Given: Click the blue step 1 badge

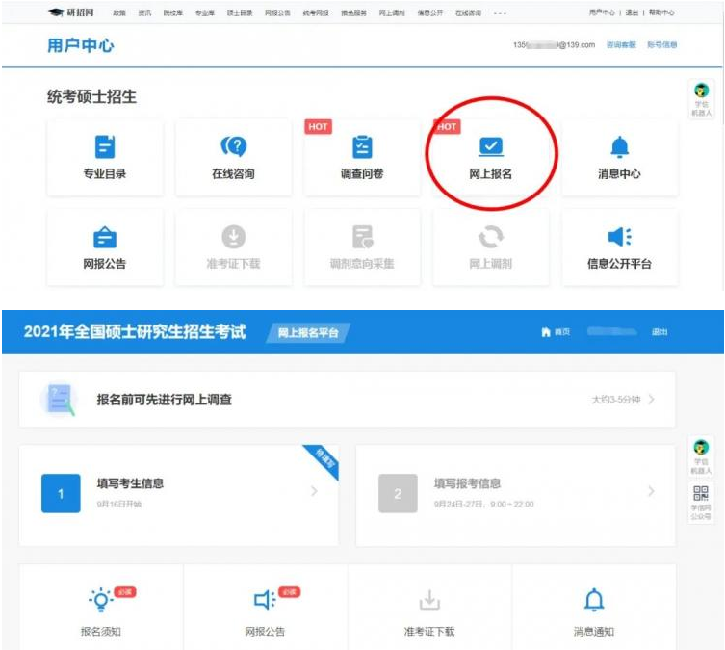Looking at the screenshot, I should point(61,493).
